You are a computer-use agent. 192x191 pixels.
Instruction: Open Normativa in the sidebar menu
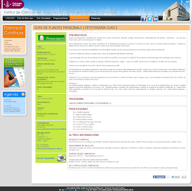click(x=8, y=45)
